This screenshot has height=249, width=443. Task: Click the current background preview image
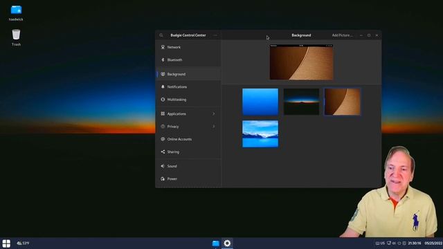(302, 62)
